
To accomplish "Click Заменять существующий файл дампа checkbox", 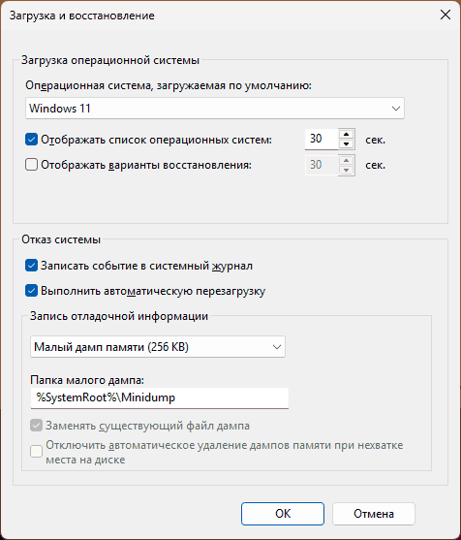I will point(36,426).
